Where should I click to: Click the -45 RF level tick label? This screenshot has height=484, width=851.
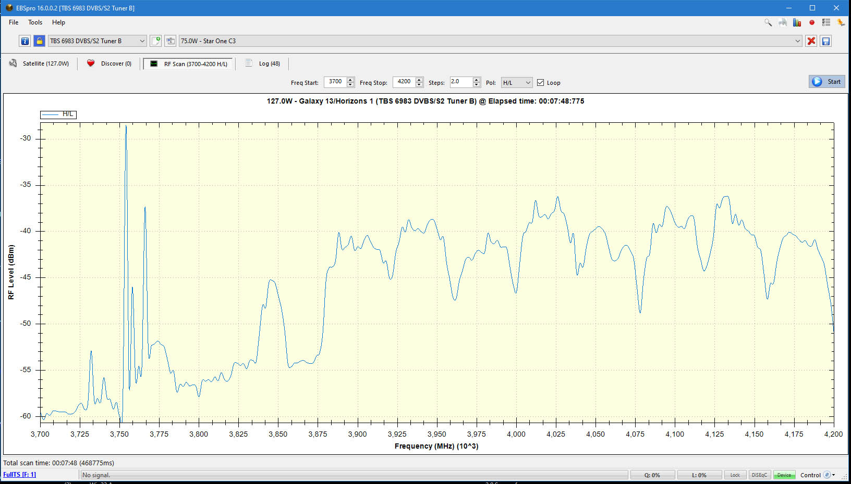(26, 277)
